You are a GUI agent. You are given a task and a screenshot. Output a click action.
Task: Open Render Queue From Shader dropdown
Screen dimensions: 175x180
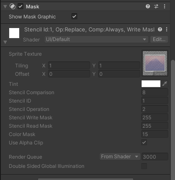click(120, 157)
